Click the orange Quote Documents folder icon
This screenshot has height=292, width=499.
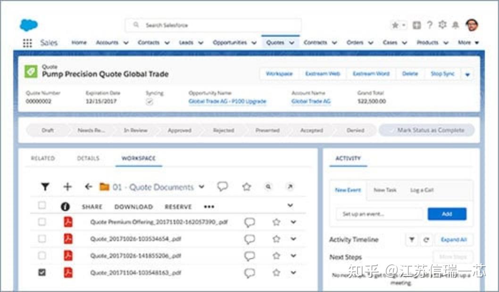[104, 187]
